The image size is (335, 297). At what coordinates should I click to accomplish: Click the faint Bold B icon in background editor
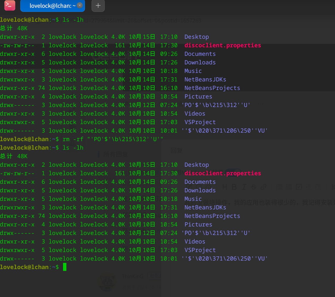click(234, 187)
